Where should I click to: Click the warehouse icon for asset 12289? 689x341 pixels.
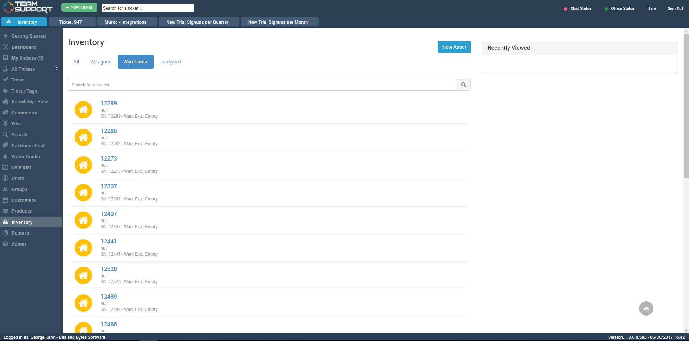coord(83,110)
